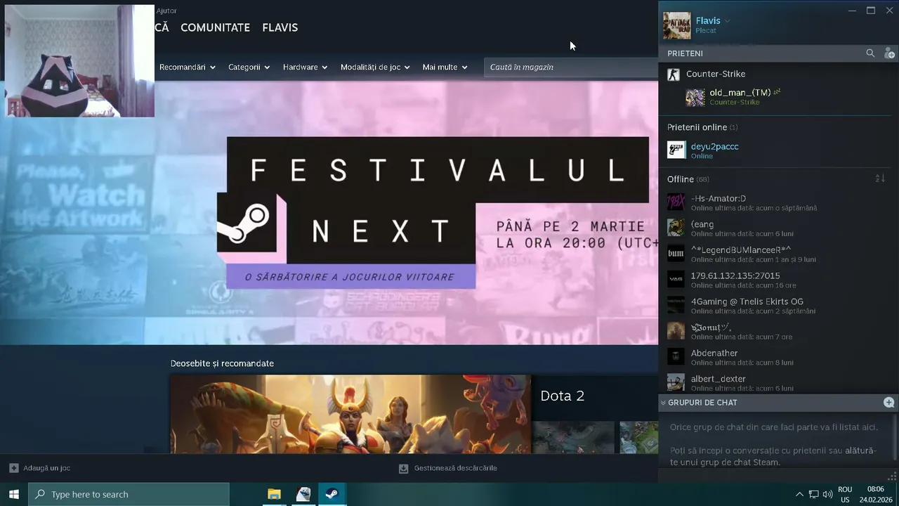Open the Dota 2 featured artwork
Viewport: 899px width, 506px height.
(x=350, y=414)
